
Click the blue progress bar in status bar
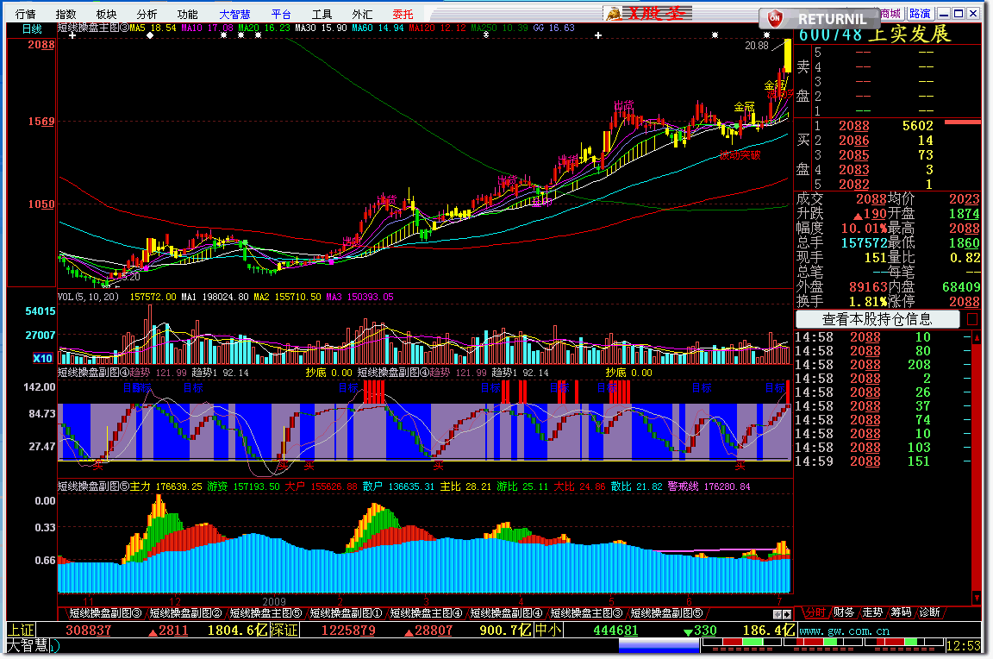(x=658, y=646)
